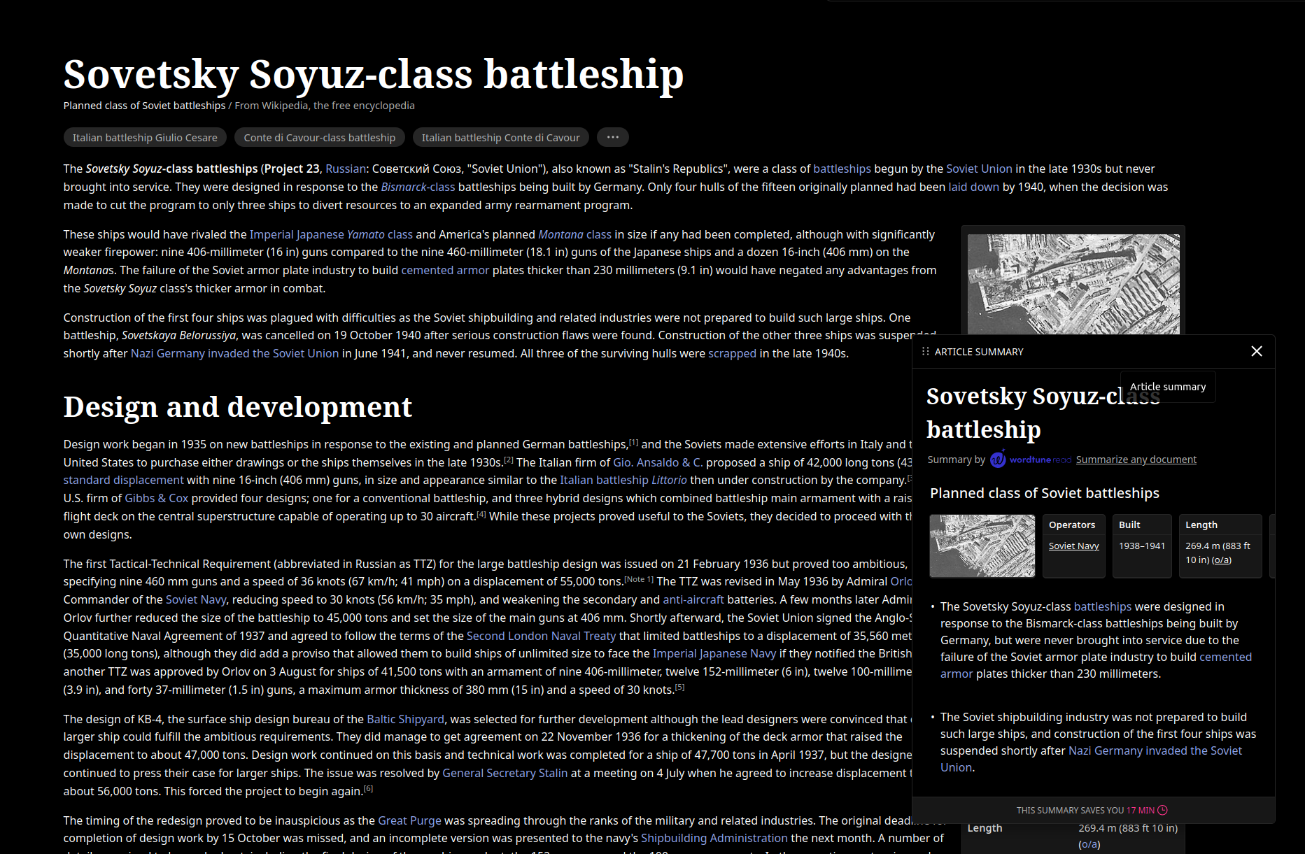Open Conte di Cavour-class battleship chip
This screenshot has width=1305, height=854.
point(320,137)
